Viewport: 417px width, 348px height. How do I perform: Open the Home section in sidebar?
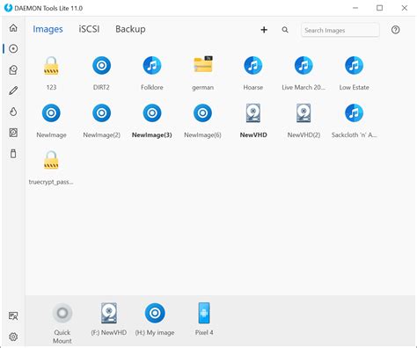pyautogui.click(x=13, y=28)
